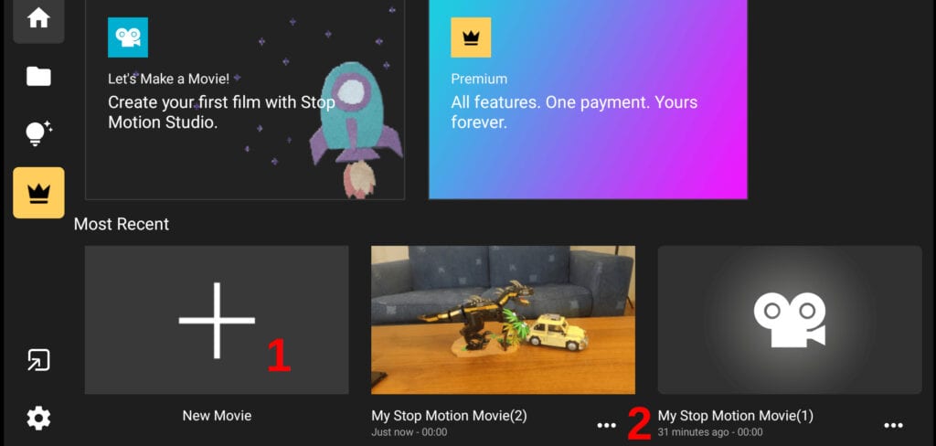Open the Premium all features banner

point(588,99)
